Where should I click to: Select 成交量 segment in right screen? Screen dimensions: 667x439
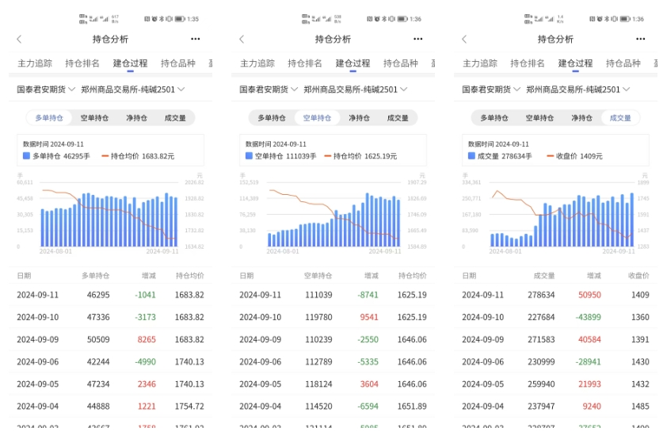coord(620,118)
